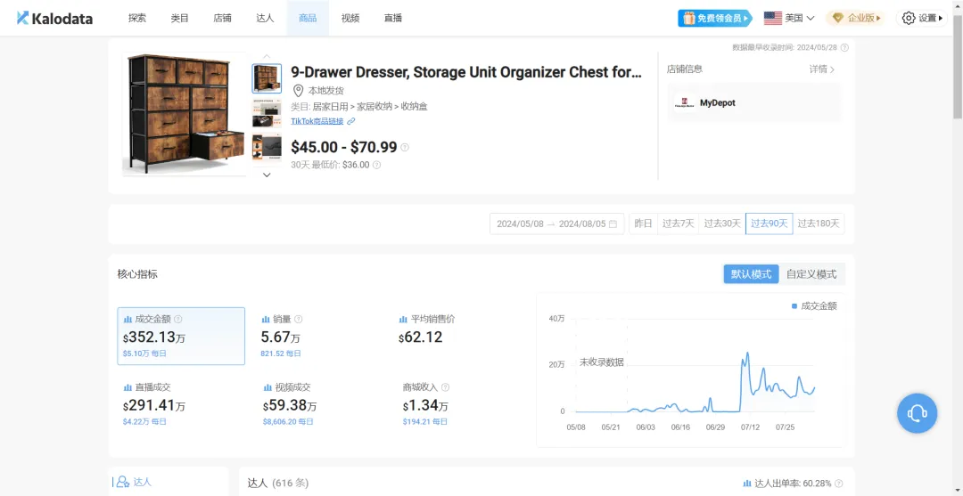Click the 达人 sidebar icon
963x496 pixels.
click(123, 482)
